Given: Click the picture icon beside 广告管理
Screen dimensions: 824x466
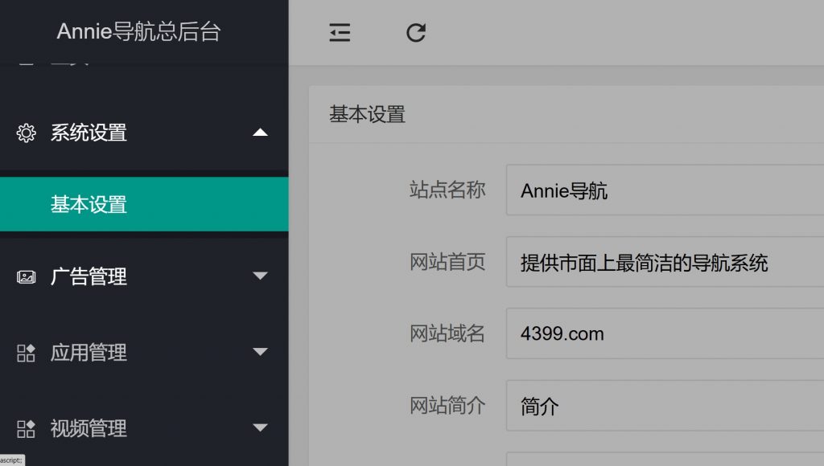Looking at the screenshot, I should pos(26,276).
